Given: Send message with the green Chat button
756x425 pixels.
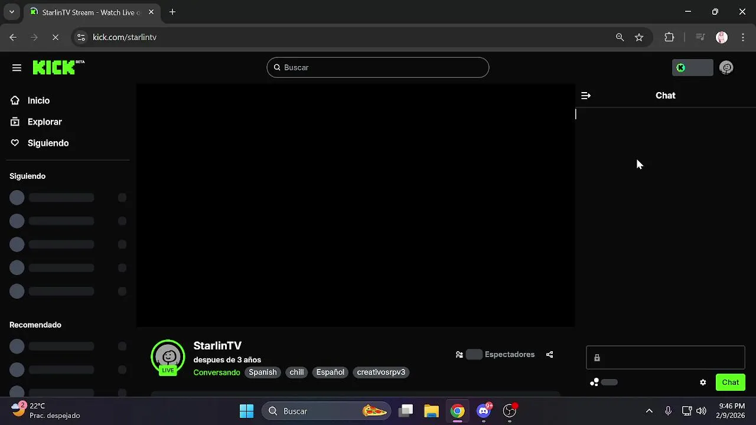Looking at the screenshot, I should (x=731, y=382).
